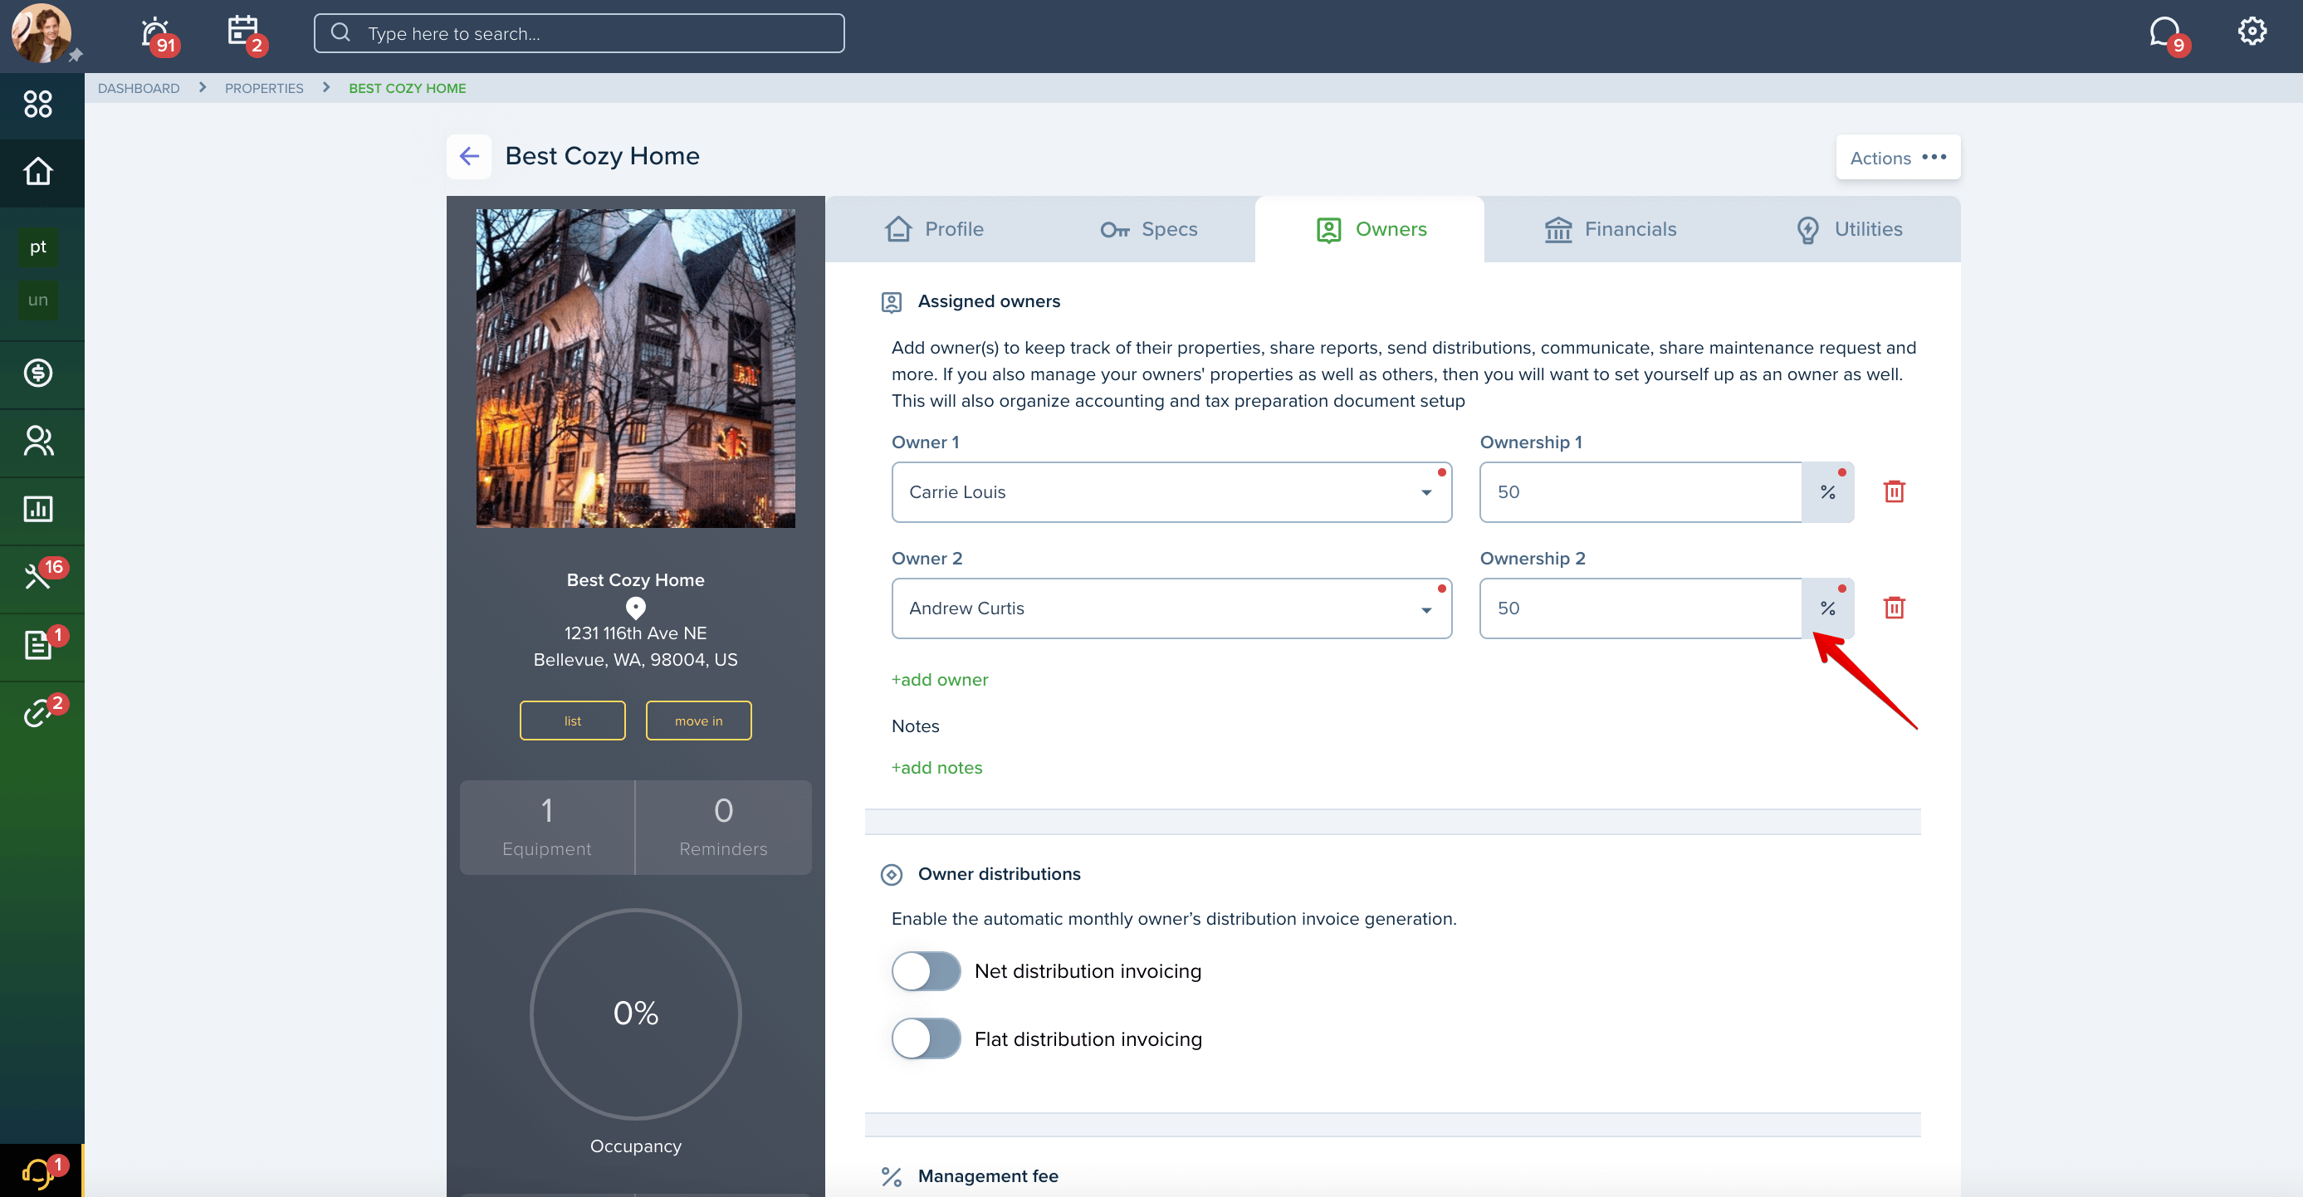The image size is (2303, 1197).
Task: Go back using the arrow beside Best Cozy Home
Action: coord(468,156)
